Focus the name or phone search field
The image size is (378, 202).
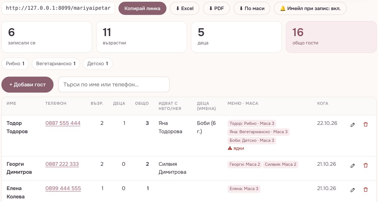click(x=114, y=85)
